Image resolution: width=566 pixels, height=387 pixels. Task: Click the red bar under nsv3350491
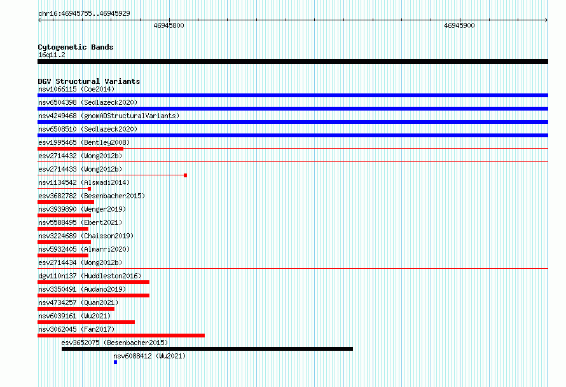(x=93, y=295)
